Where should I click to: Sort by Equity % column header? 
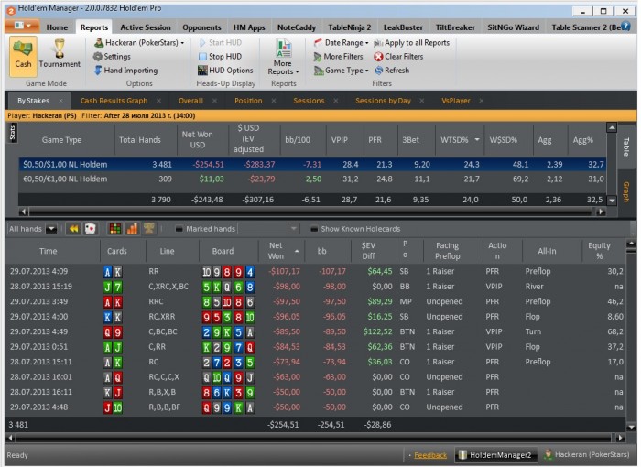599,251
